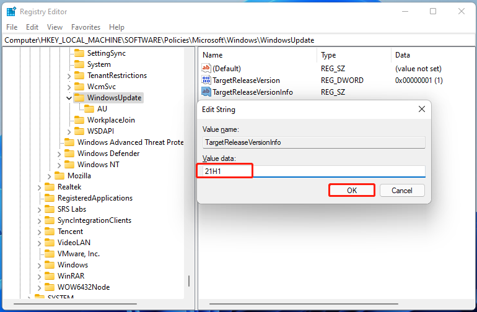Click the 0x00000001 (1) data value
The height and width of the screenshot is (312, 477).
pos(419,80)
